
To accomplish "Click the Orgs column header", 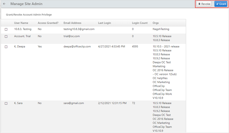I will [156, 23].
